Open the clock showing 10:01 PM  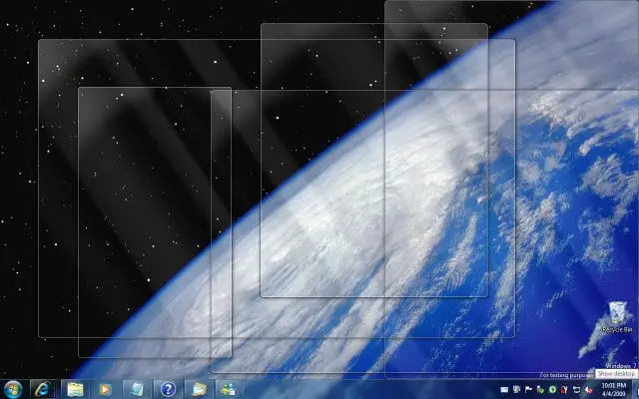coord(613,389)
